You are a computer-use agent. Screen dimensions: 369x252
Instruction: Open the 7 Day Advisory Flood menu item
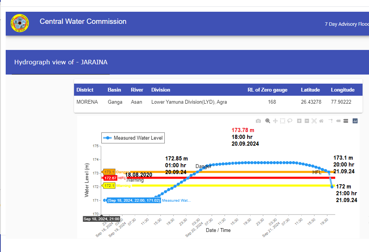pyautogui.click(x=346, y=24)
